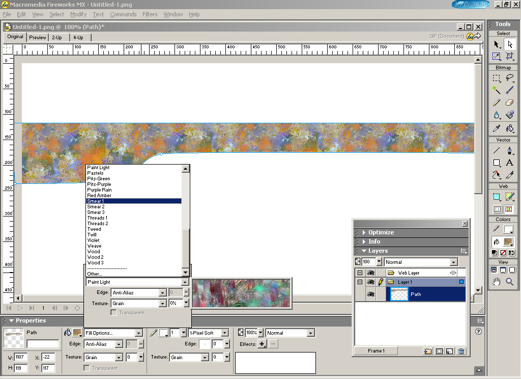Open the Paint Light pattern dropdown
Screen dimensions: 521x379
[185, 282]
